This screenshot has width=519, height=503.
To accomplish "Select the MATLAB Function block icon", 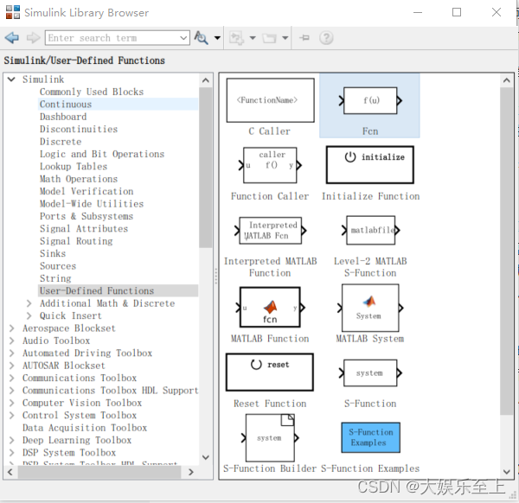I will tap(270, 307).
